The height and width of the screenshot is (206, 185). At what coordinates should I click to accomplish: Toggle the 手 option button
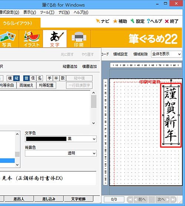tap(50, 78)
